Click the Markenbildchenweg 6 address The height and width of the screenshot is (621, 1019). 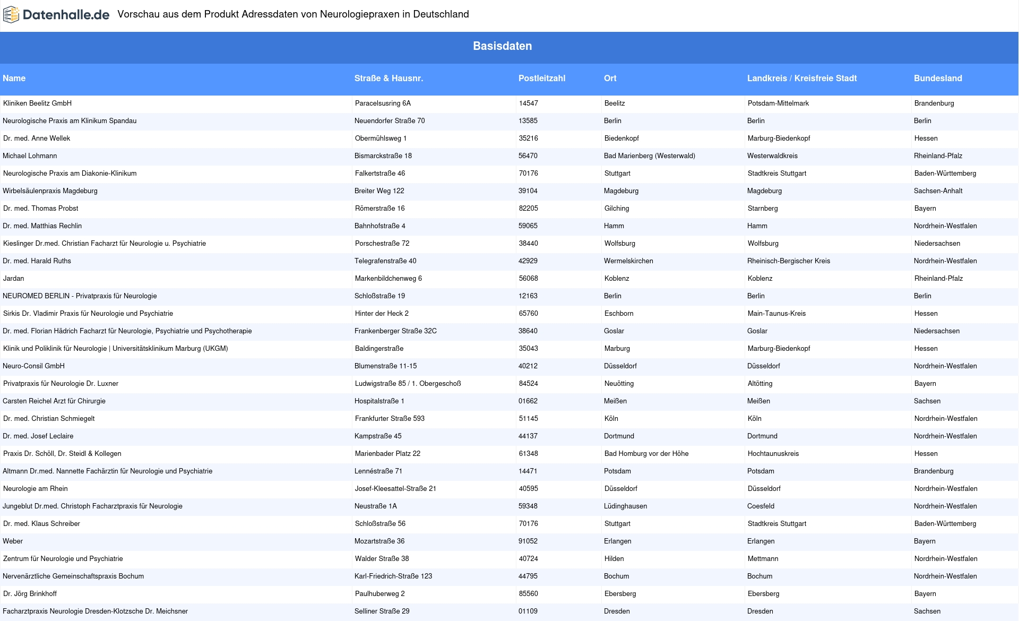388,279
